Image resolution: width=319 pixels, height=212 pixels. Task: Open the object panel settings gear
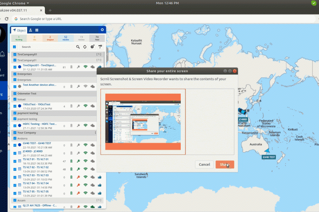102,30
